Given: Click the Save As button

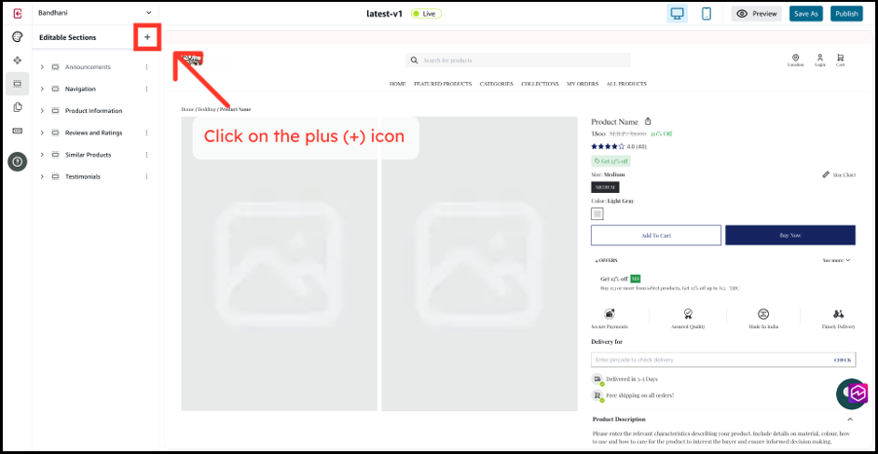Looking at the screenshot, I should (x=805, y=14).
